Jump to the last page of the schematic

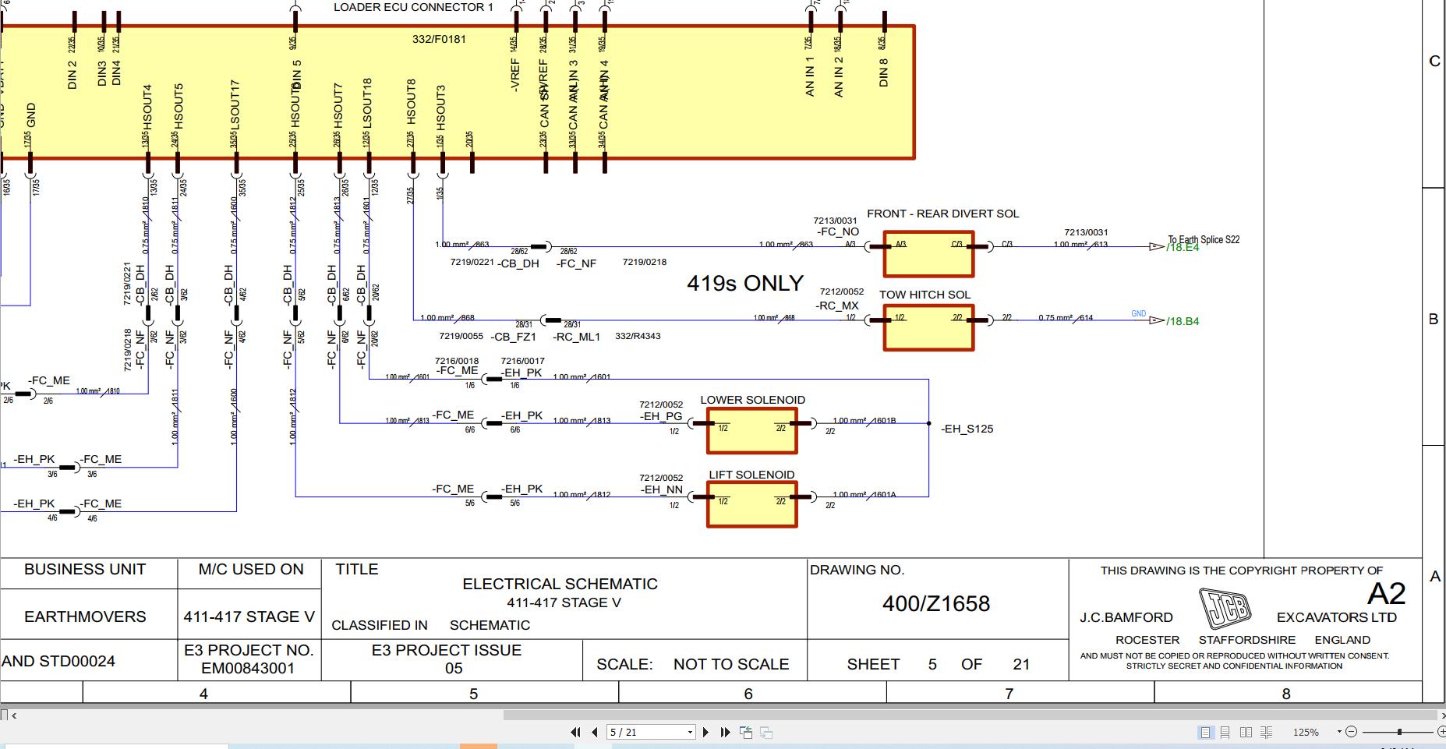click(726, 733)
